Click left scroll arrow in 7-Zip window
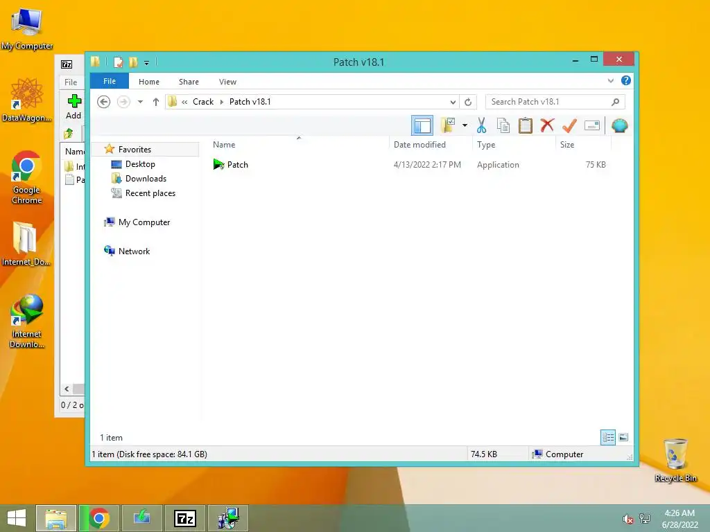Screen dimensions: 710x532 click(x=67, y=389)
